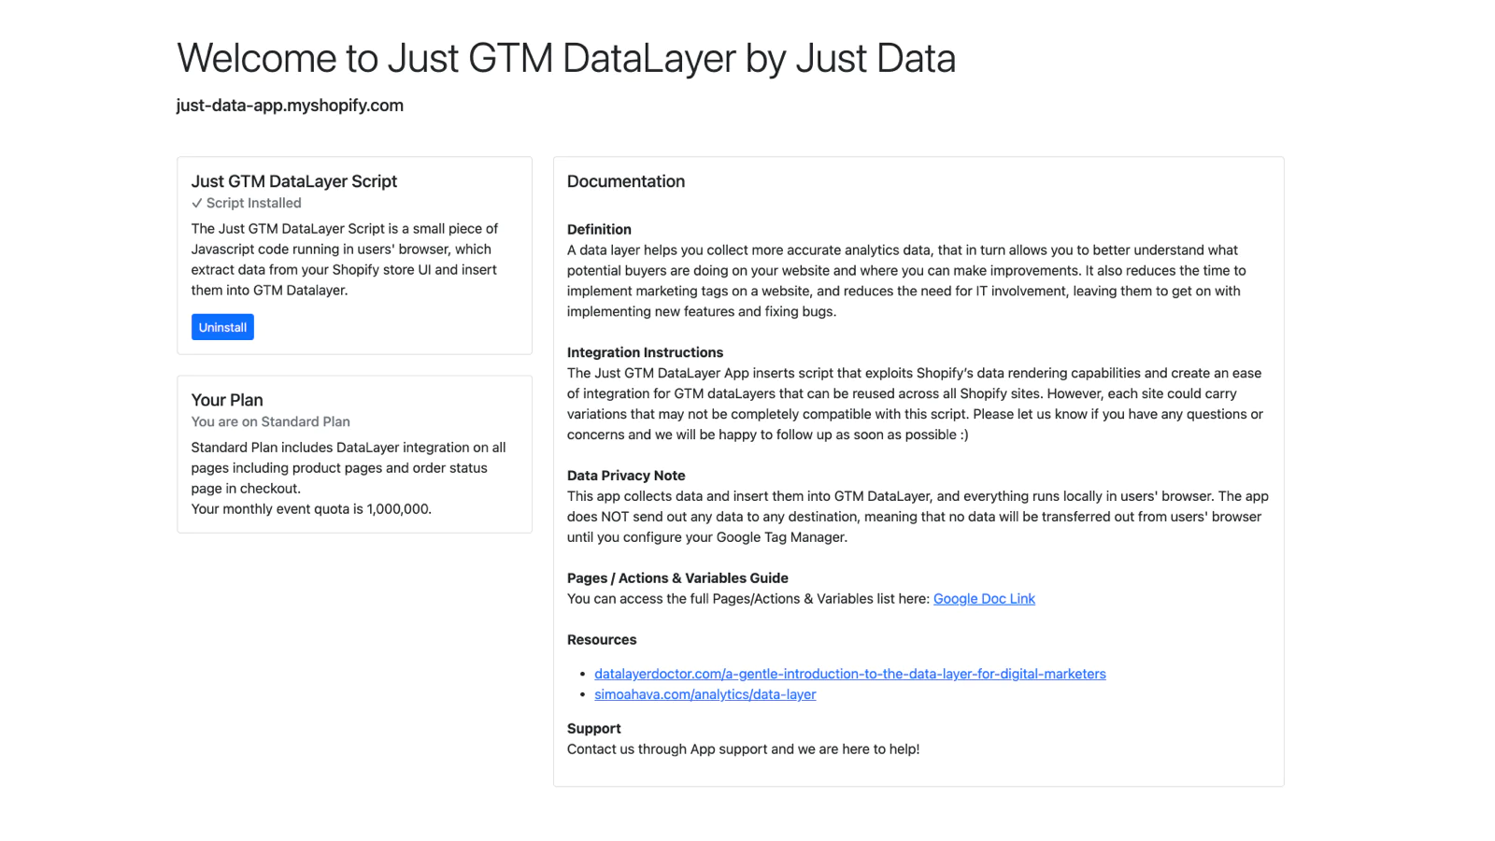
Task: Click the Resources section heading
Action: 601,640
